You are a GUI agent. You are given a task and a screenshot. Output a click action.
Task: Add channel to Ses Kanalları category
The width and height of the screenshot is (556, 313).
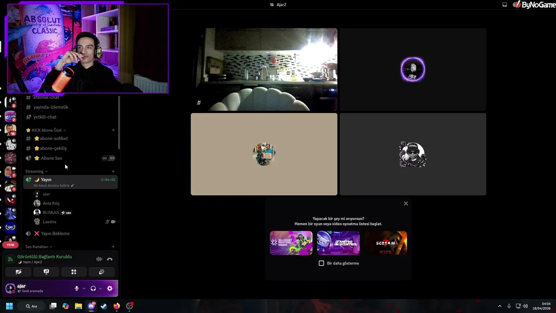click(x=113, y=246)
